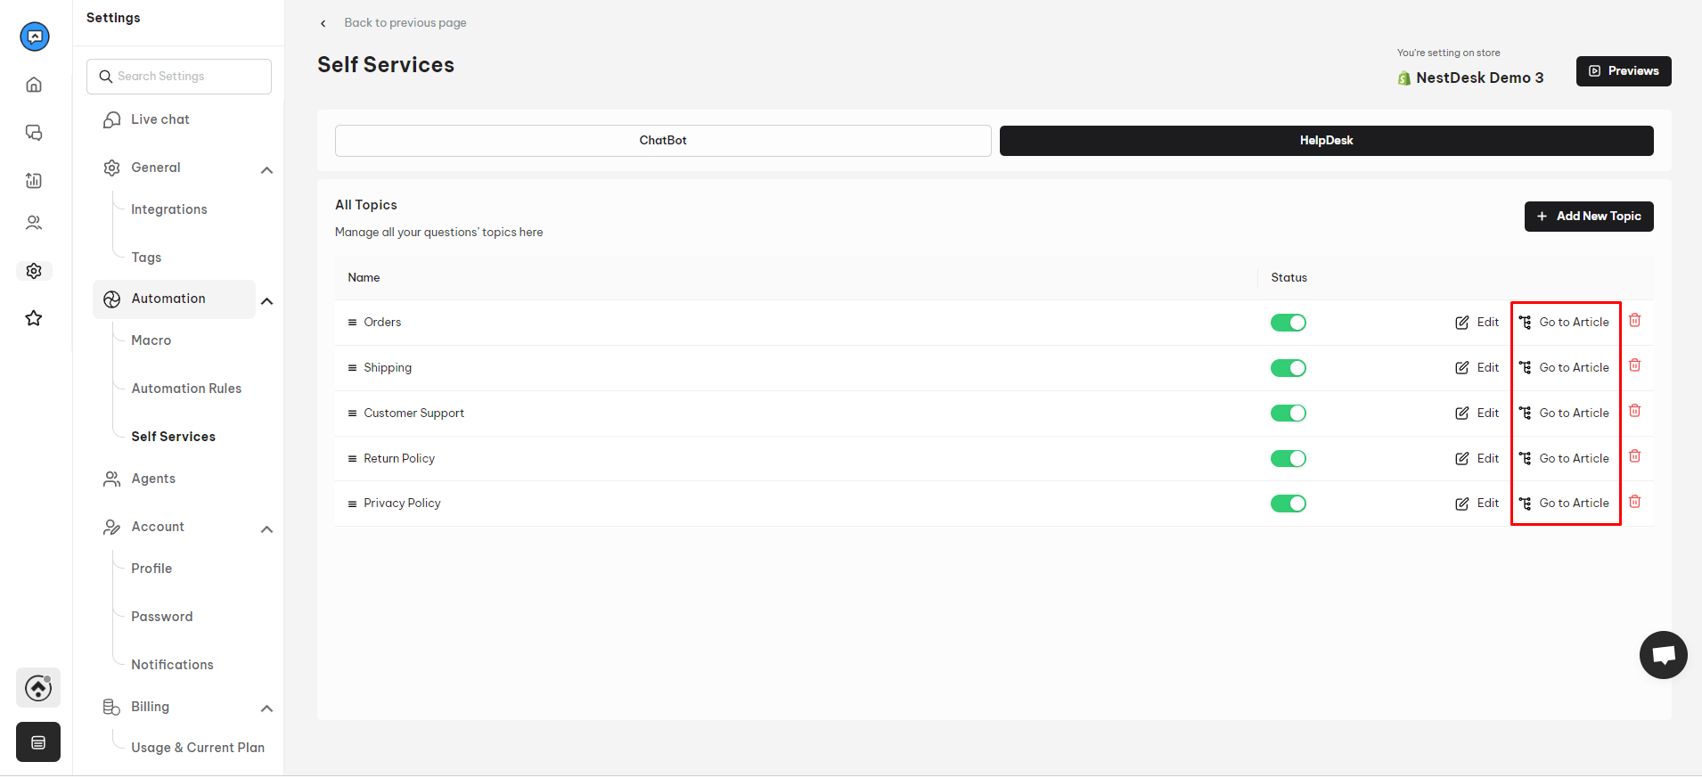Click the Add New Topic button
The image size is (1702, 778).
pyautogui.click(x=1589, y=217)
